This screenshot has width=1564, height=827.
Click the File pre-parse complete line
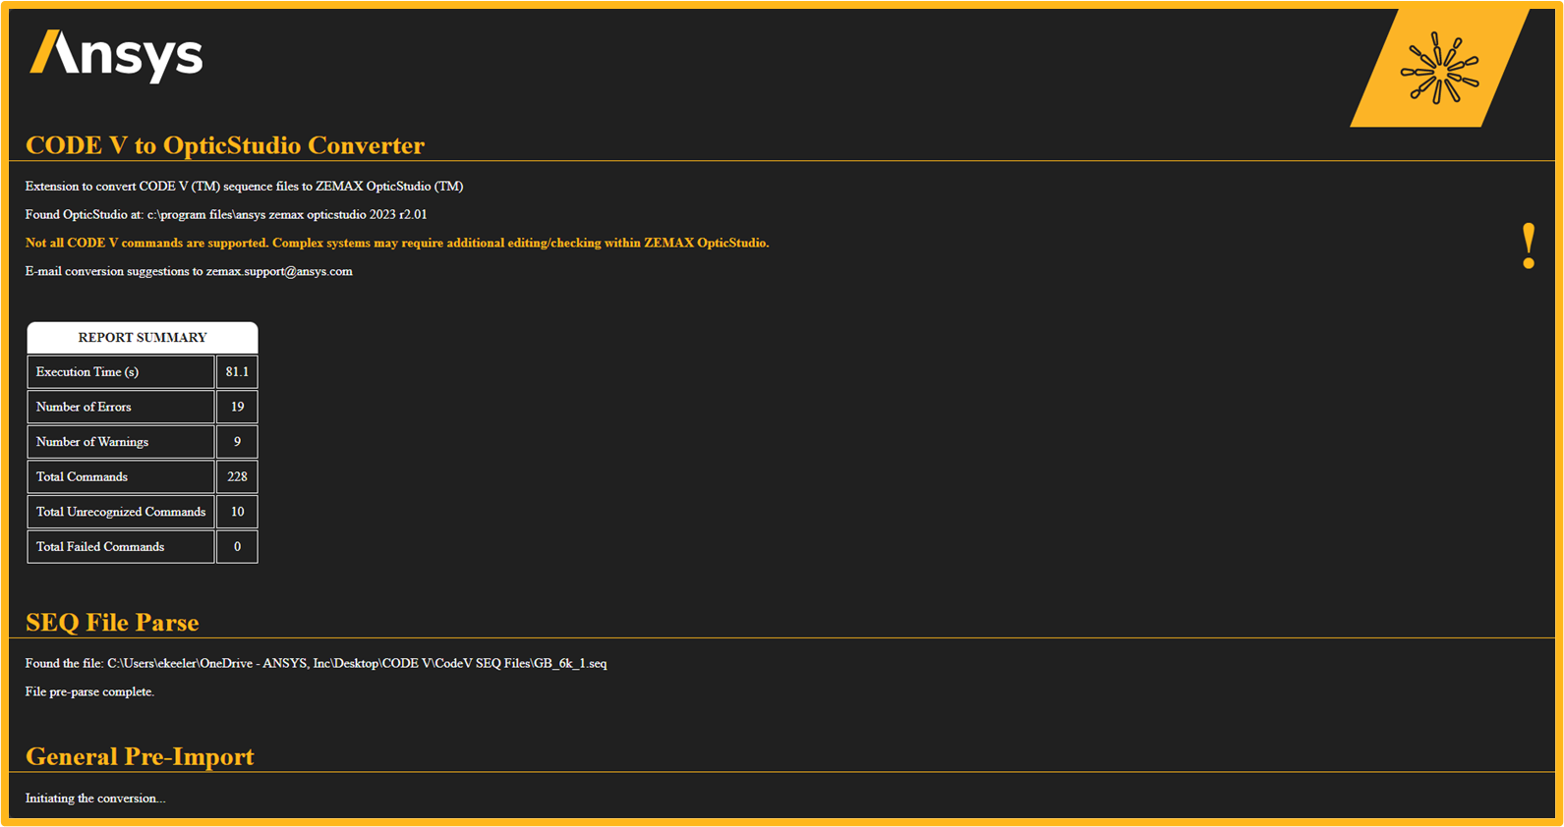89,692
